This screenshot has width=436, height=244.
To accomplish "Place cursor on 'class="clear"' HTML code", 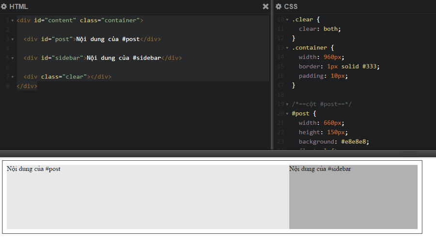I will [x=64, y=76].
